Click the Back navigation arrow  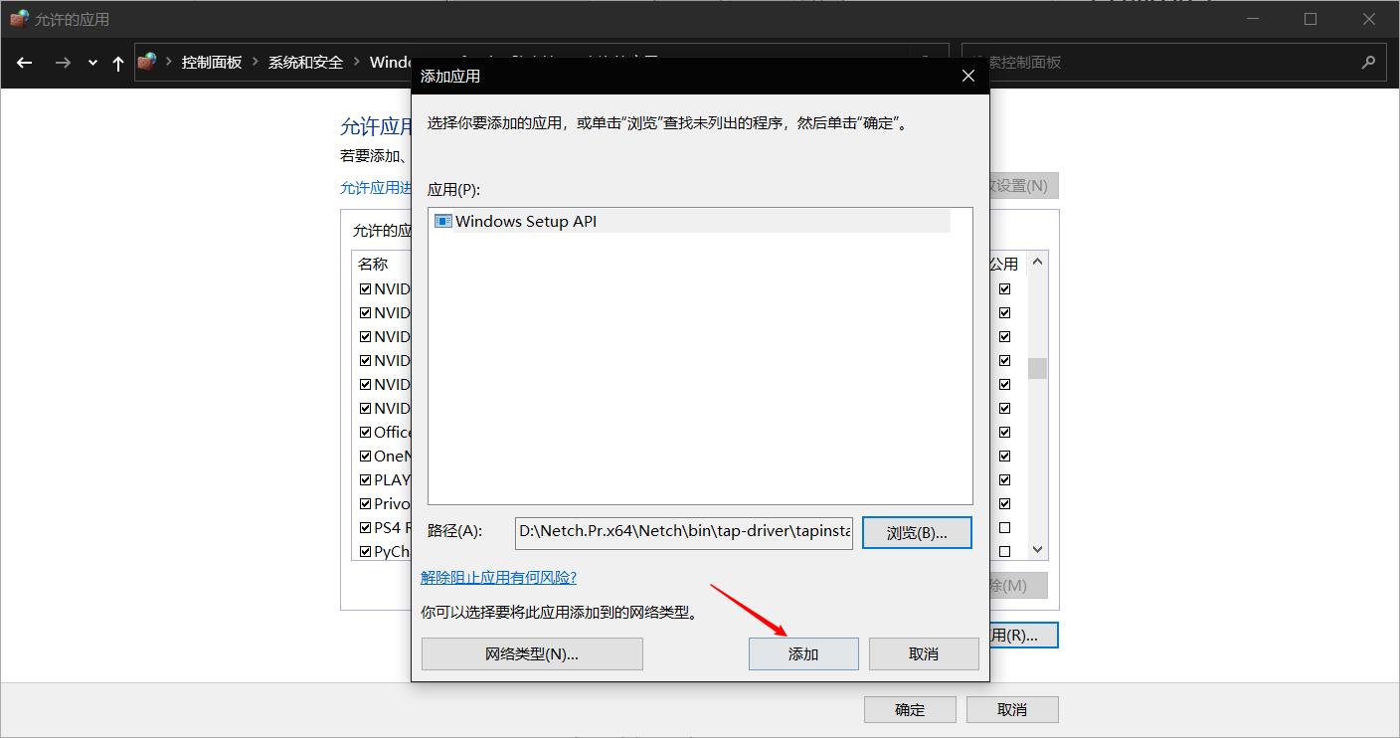click(x=25, y=63)
